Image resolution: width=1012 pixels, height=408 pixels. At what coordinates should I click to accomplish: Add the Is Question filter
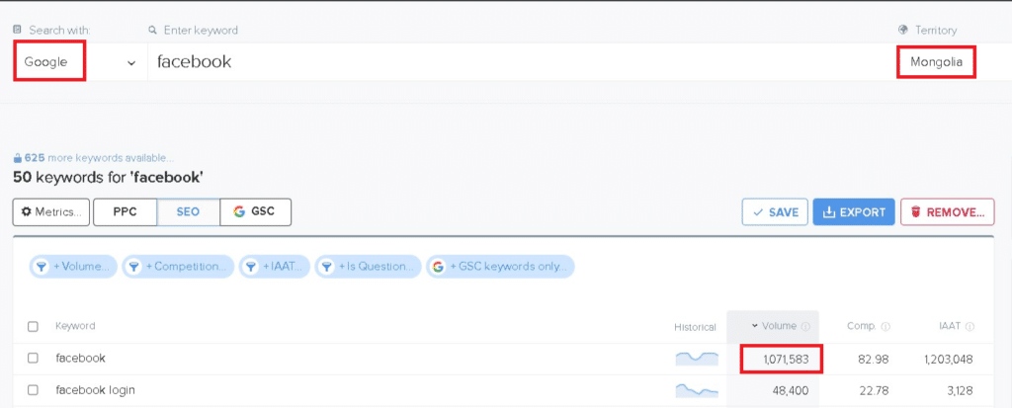pyautogui.click(x=368, y=267)
